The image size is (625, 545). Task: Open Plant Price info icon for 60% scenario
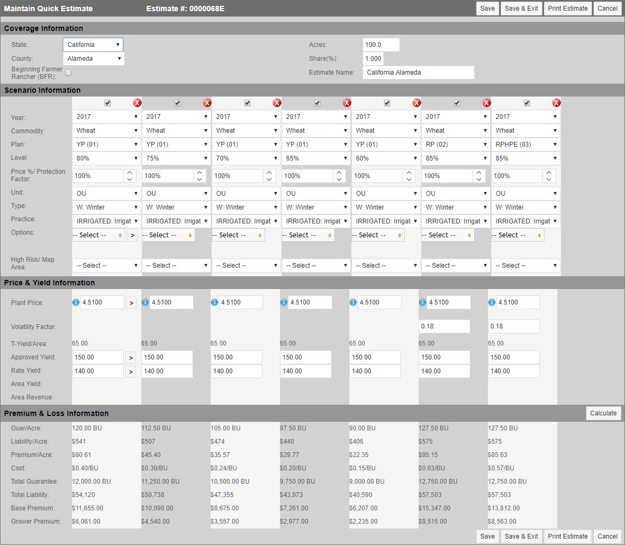click(353, 302)
